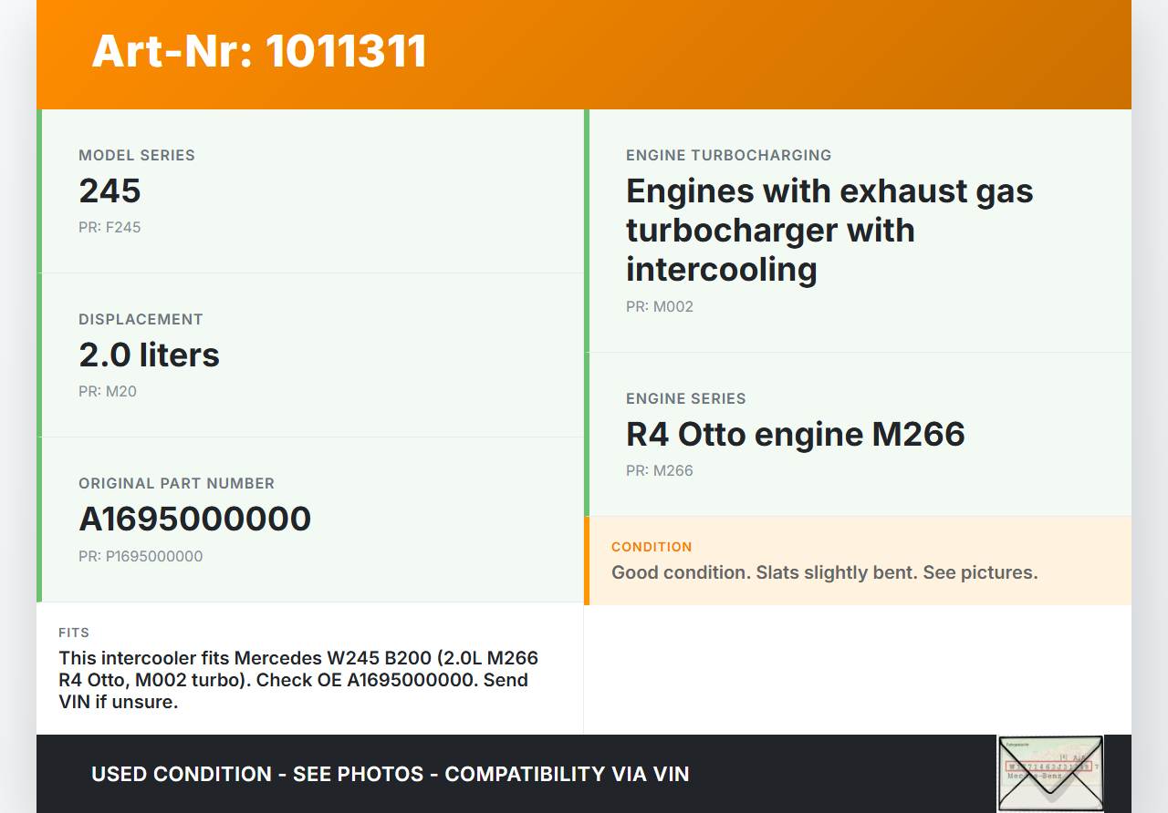Click the ORIGINAL PART NUMBER label
Image resolution: width=1168 pixels, height=813 pixels.
click(176, 483)
